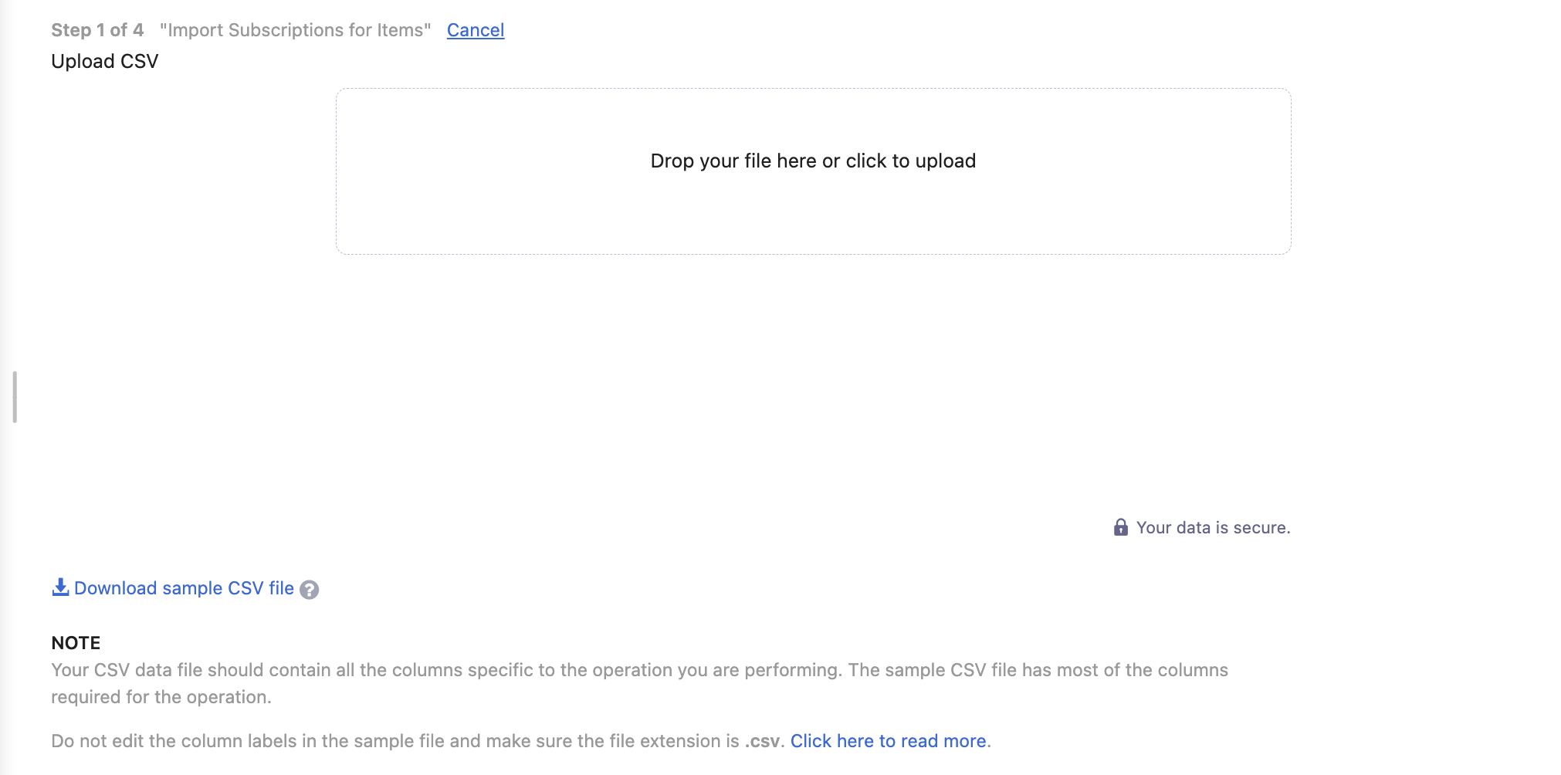
Task: Click the 'Your CSV data file should contain' sentence
Action: click(x=446, y=670)
